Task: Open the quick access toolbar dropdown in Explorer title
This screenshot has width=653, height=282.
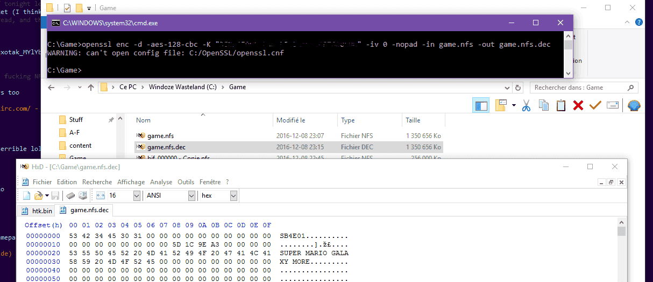Action: pos(89,8)
